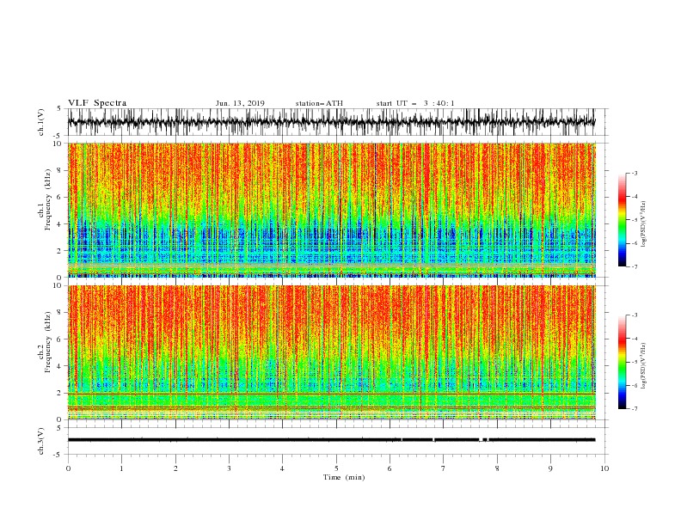Click the '8' kHz tick on ch.1 frequency axis
Image resolution: width=681 pixels, height=526 pixels.
[60, 170]
